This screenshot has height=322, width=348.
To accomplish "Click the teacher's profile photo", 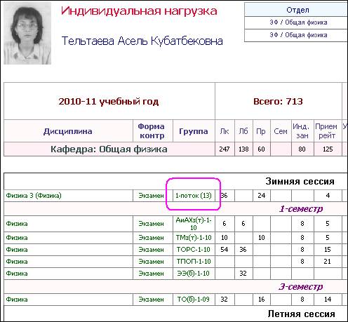I will 27,33.
